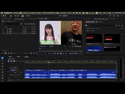Select the Track Select Forward tool
Viewport: 125px width, 94px height.
tap(3, 61)
